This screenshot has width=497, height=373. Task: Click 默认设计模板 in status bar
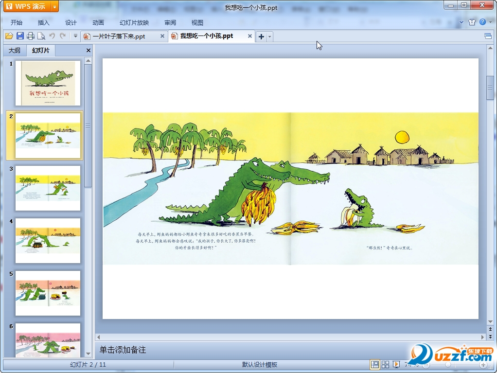coord(260,365)
